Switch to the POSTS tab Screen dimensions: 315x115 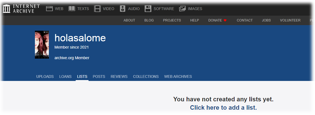[99, 76]
